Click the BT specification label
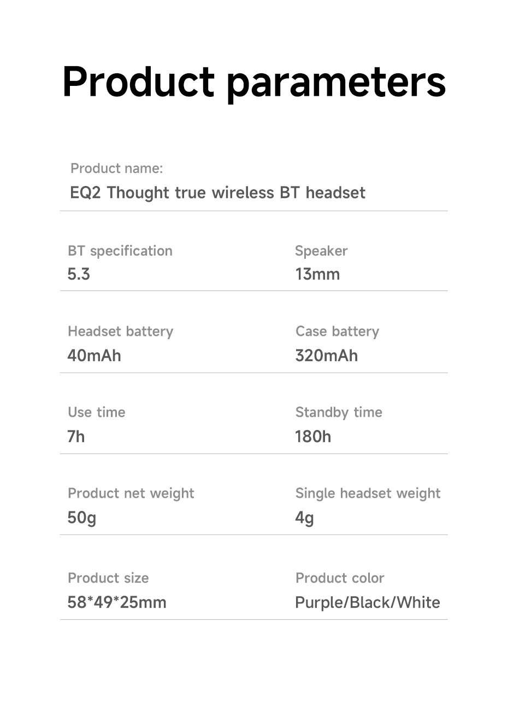Image resolution: width=508 pixels, height=709 pixels. coord(120,251)
